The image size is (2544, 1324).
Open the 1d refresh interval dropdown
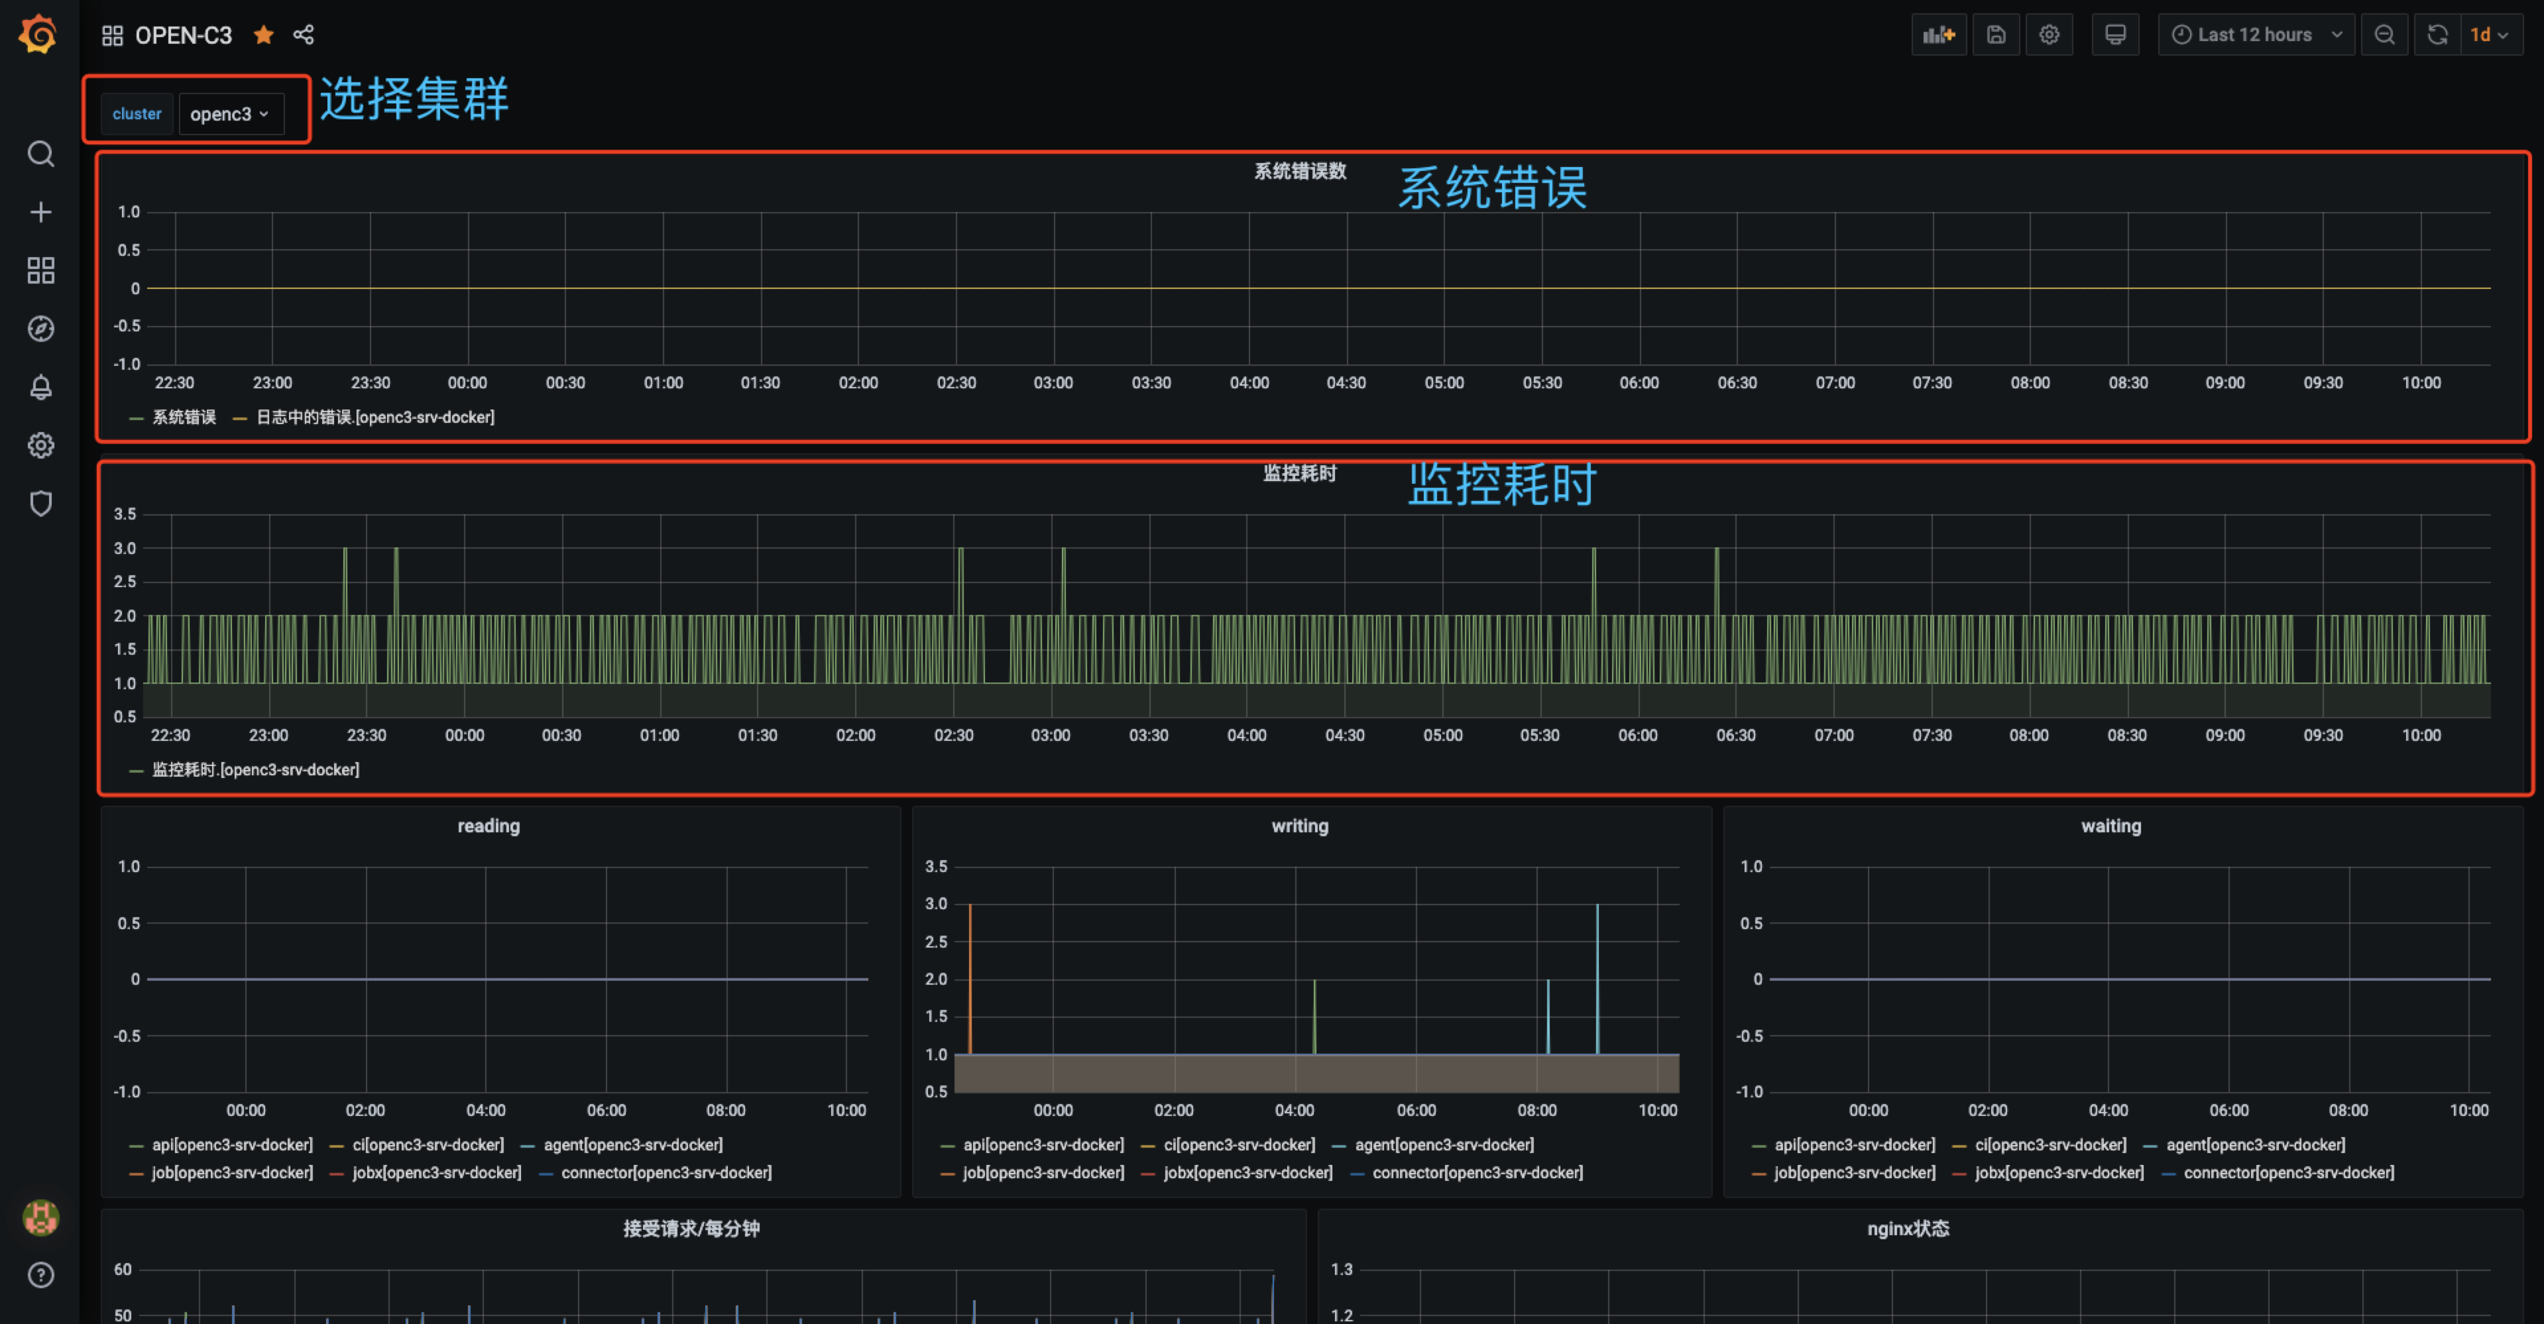2492,34
